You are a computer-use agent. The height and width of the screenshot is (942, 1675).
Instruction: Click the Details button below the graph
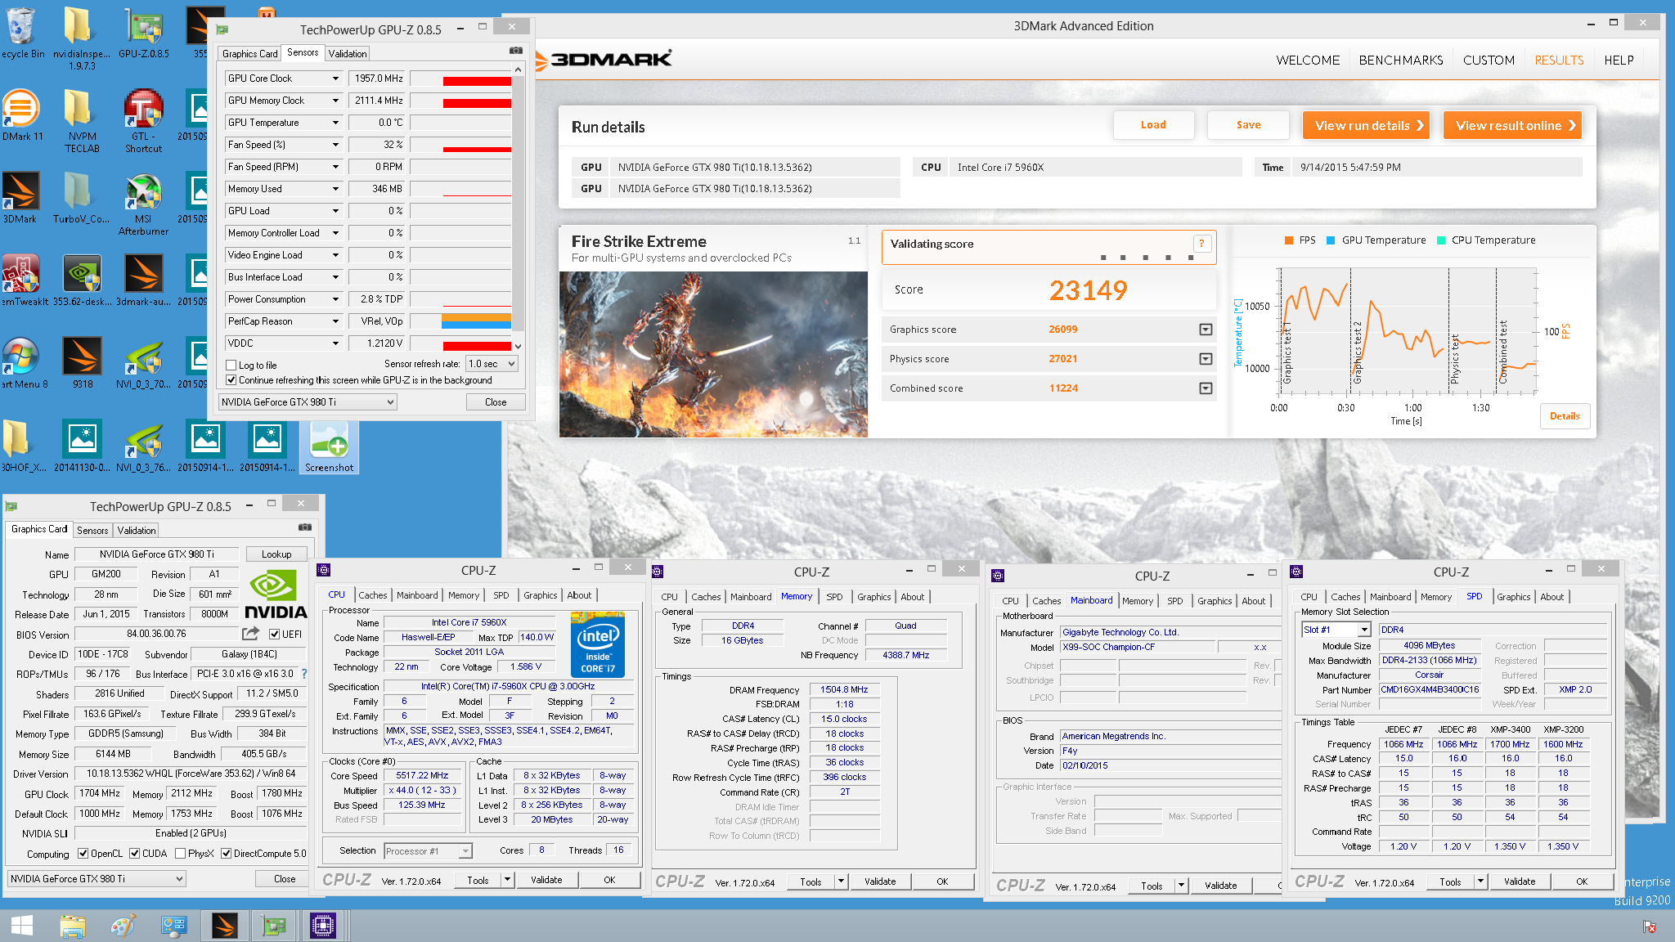coord(1565,416)
